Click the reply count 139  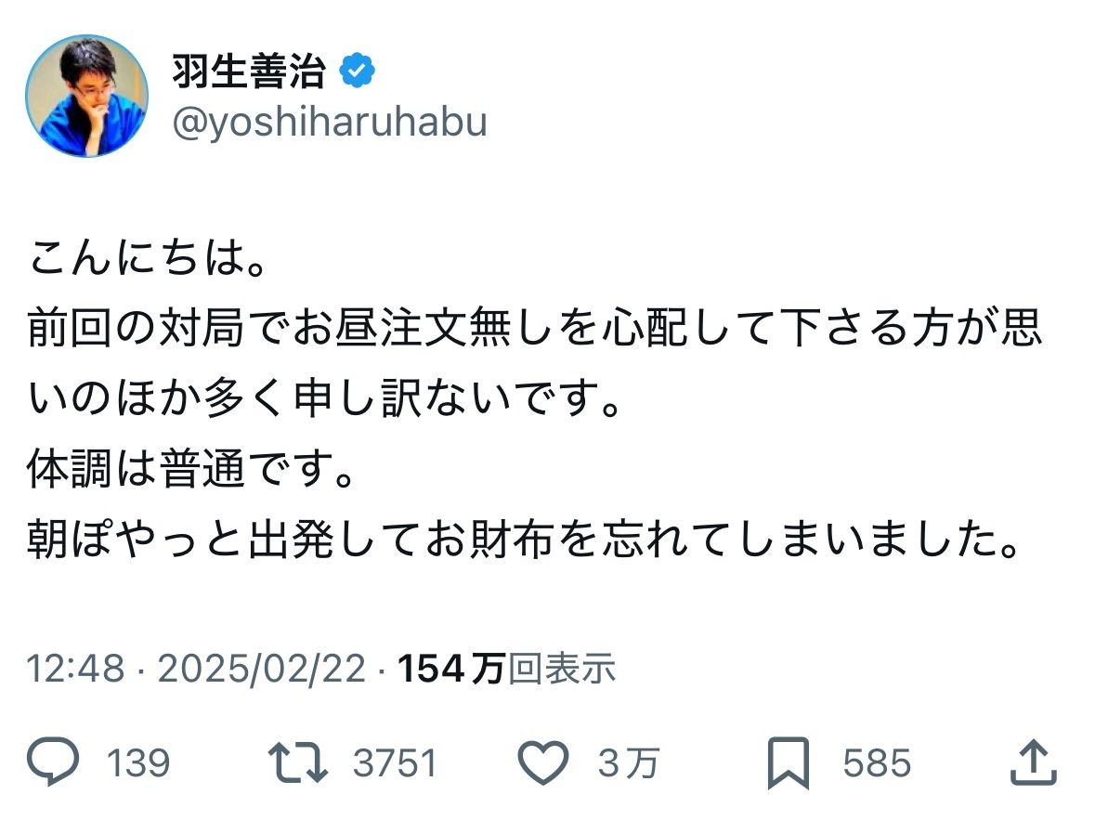[138, 764]
